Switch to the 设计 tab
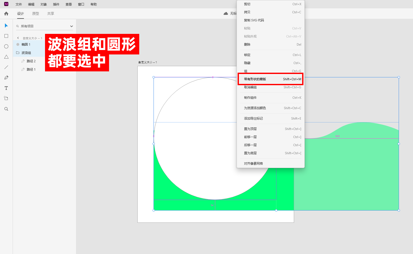This screenshot has height=254, width=413. (21, 14)
